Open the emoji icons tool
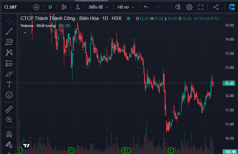 (9, 95)
